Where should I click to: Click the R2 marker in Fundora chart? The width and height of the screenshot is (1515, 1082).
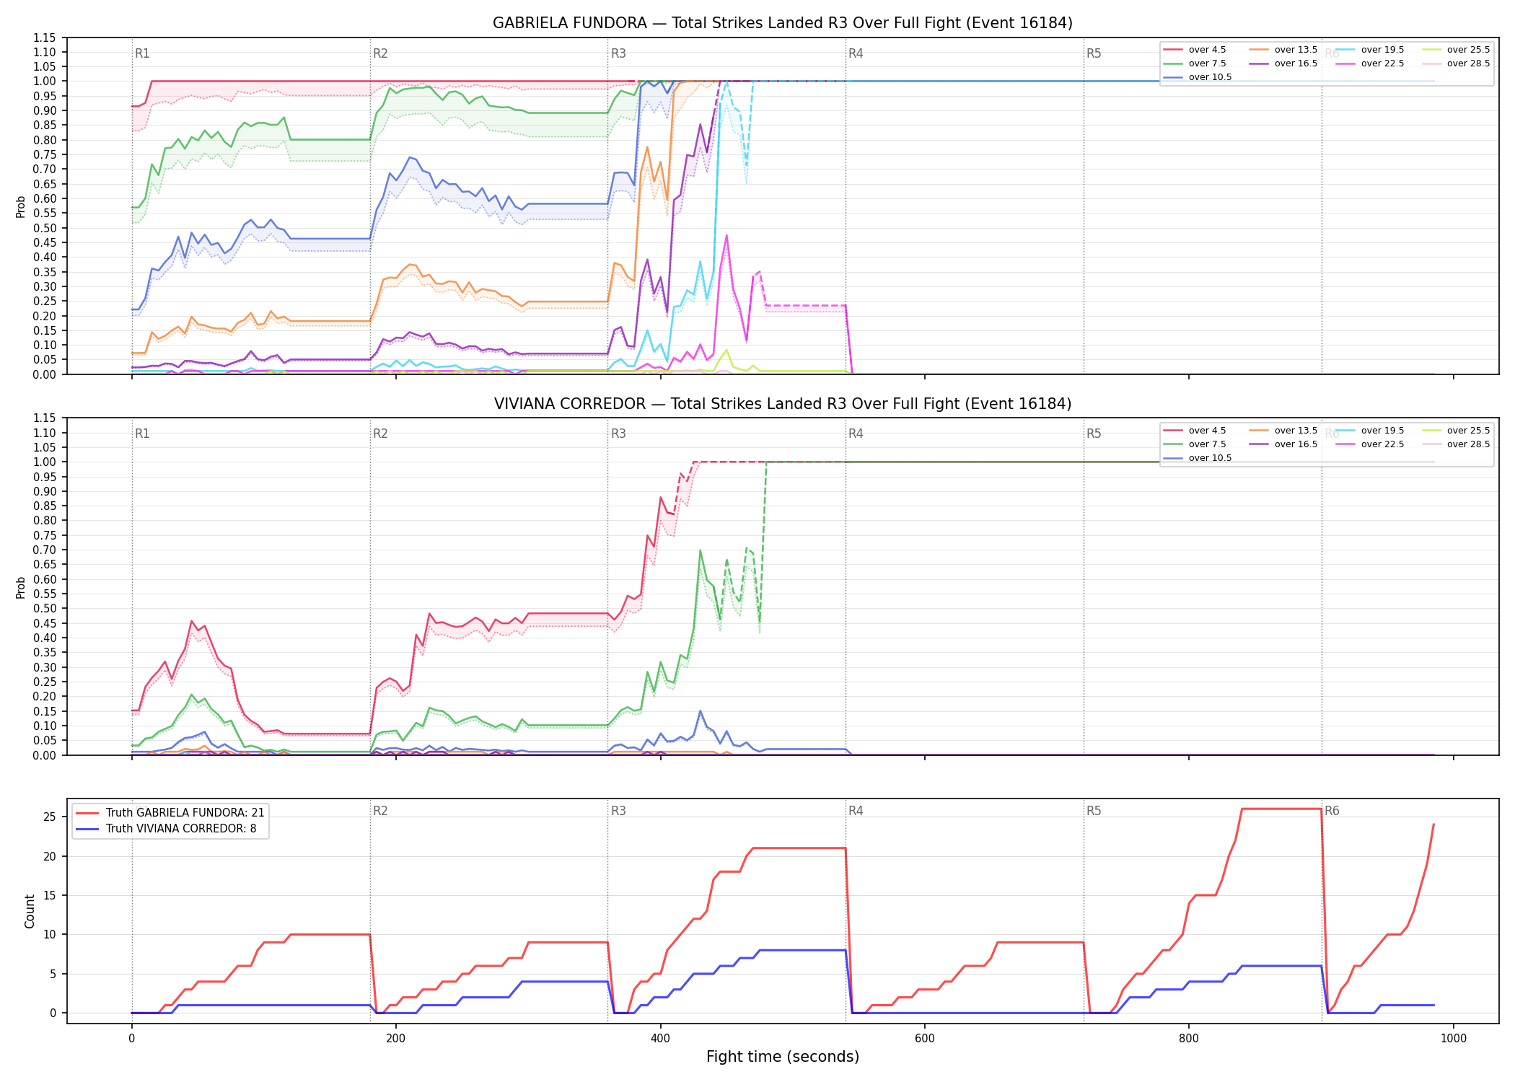pyautogui.click(x=380, y=53)
